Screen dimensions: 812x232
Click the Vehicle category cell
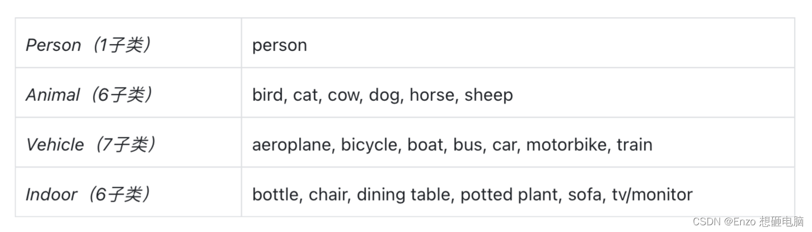point(128,142)
